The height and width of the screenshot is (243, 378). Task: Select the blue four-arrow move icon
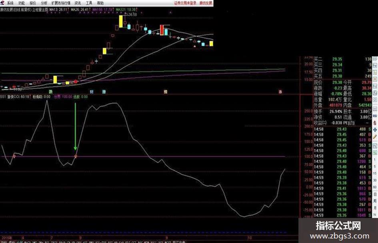375,130
